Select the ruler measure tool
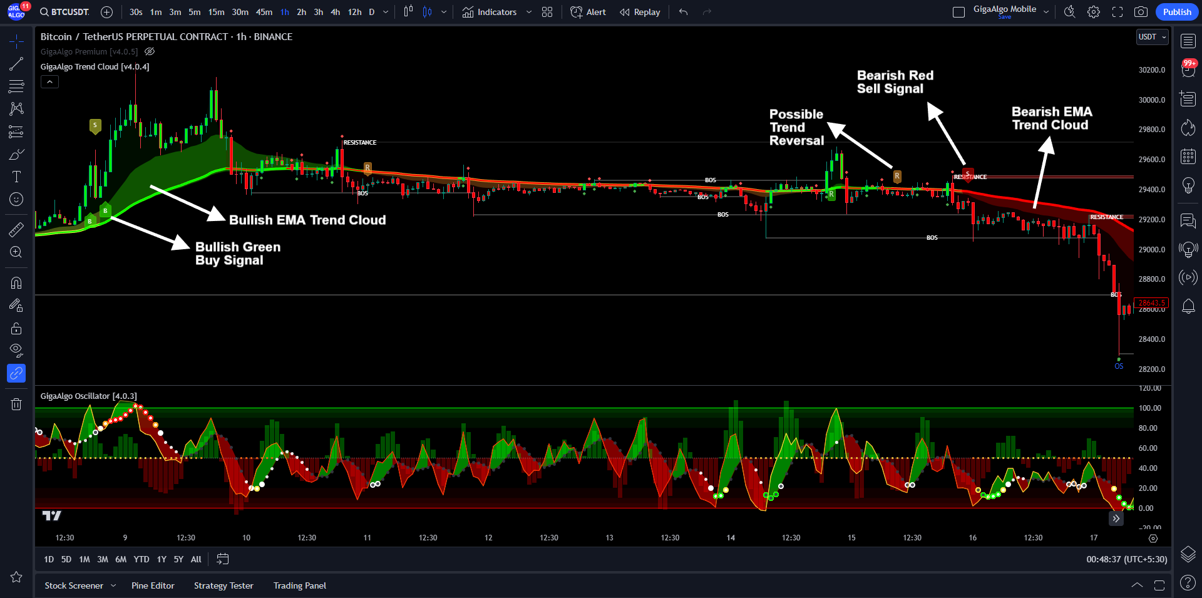 coord(16,230)
